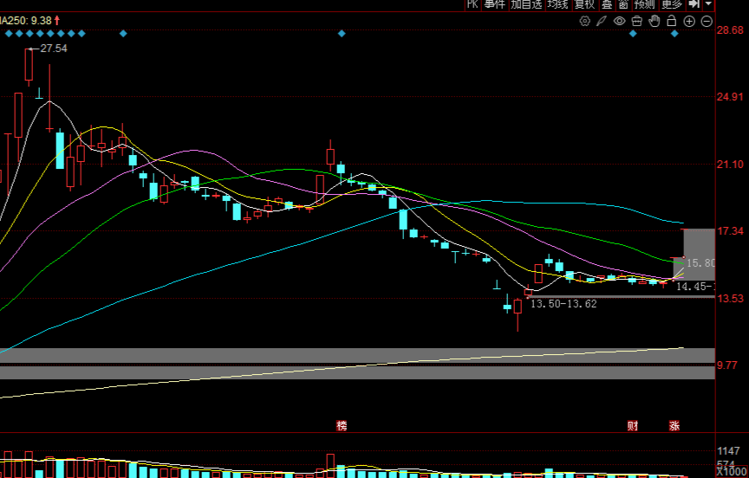
Task: Click the 21.10 price axis value
Action: (731, 165)
